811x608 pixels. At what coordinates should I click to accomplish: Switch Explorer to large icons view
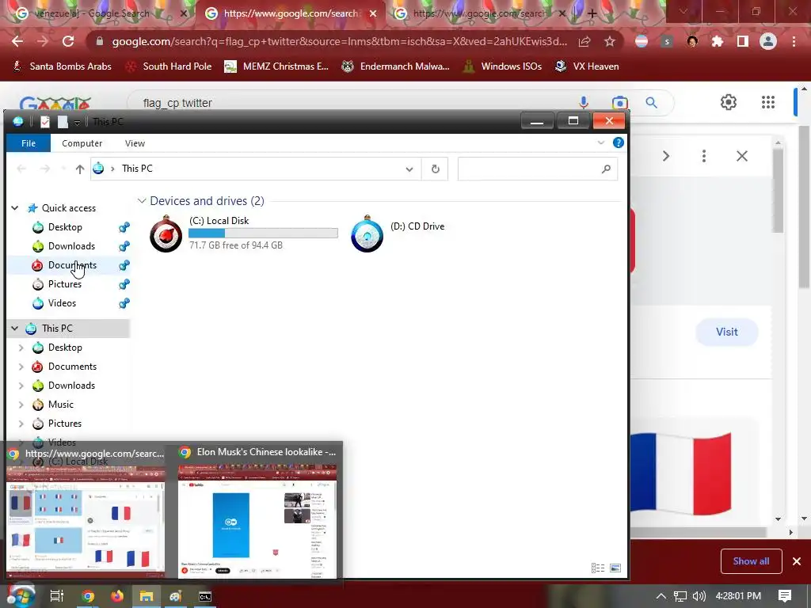point(615,568)
